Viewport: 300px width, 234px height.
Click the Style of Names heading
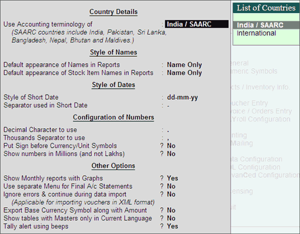tap(113, 52)
